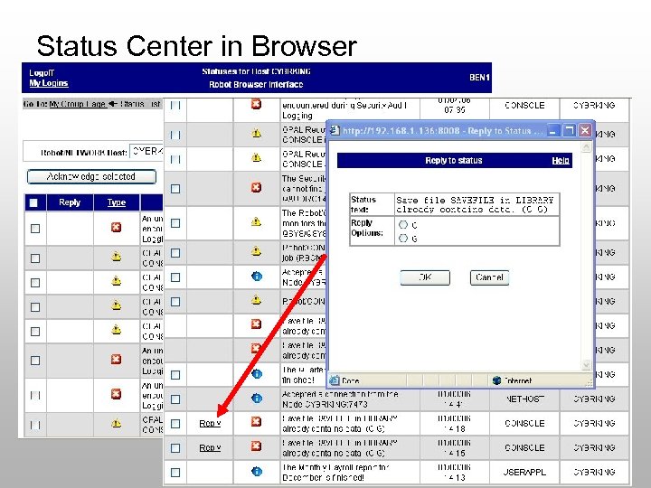Click the Reply column header
The width and height of the screenshot is (651, 488).
(70, 202)
